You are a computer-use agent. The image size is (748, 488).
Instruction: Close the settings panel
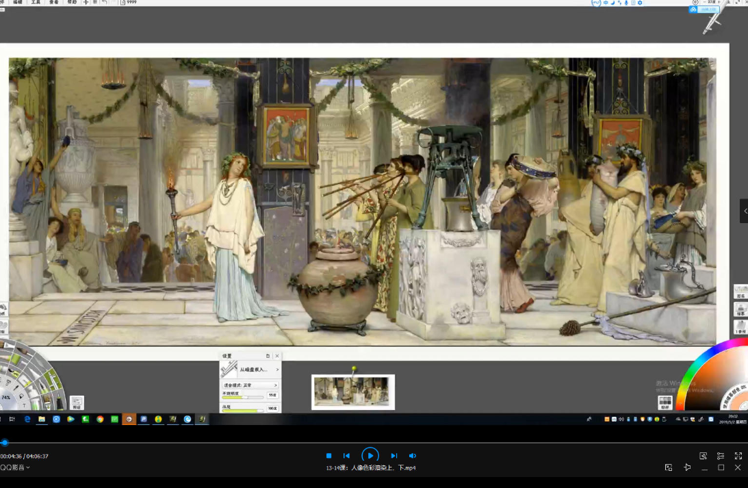[x=277, y=356]
